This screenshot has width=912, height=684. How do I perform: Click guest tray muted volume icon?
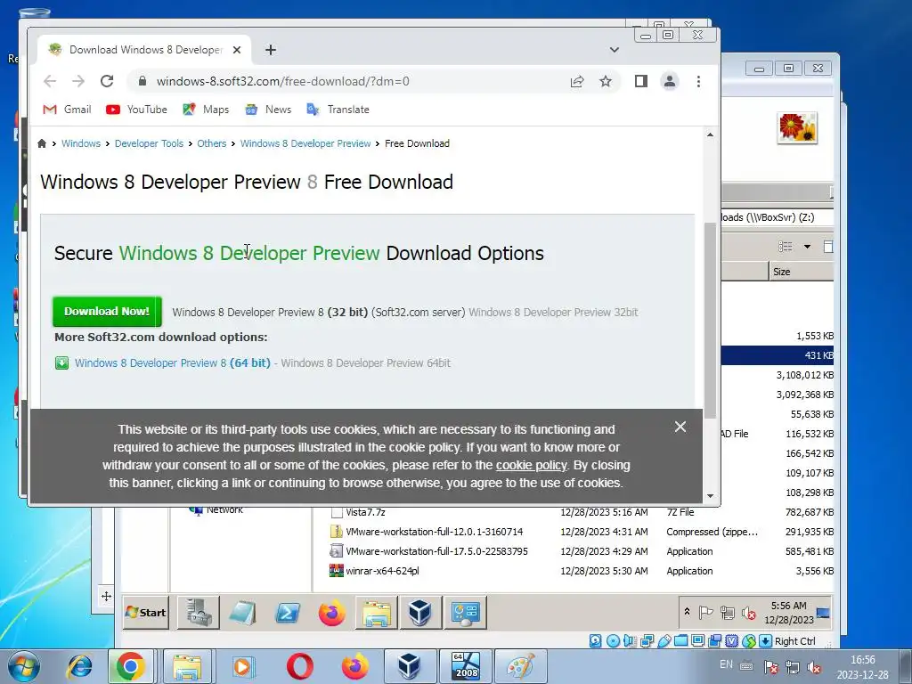click(748, 613)
